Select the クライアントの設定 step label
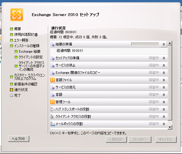Image resolution: width=182 pixels, height=154 pixels. coord(31,57)
